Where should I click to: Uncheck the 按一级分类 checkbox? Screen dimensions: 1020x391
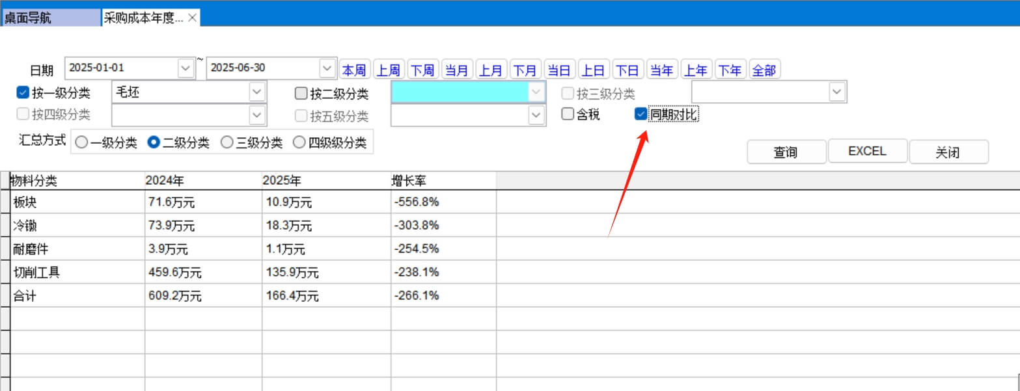click(23, 93)
